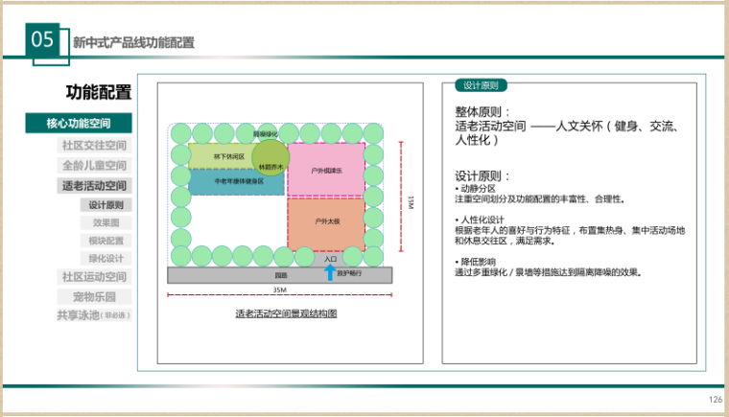Click the 05 section number badge
The height and width of the screenshot is (417, 729).
coord(43,40)
